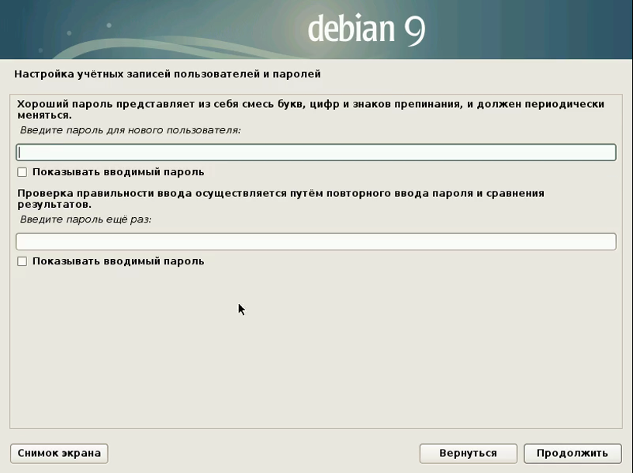Screen dimensions: 633x473
Task: Click the numeral 9 in the banner
Action: point(413,29)
